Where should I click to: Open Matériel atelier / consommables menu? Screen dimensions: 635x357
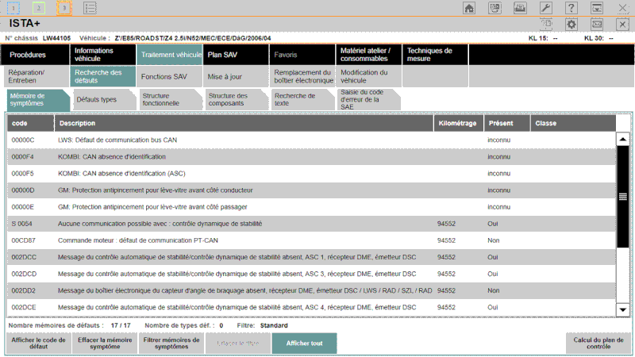368,55
